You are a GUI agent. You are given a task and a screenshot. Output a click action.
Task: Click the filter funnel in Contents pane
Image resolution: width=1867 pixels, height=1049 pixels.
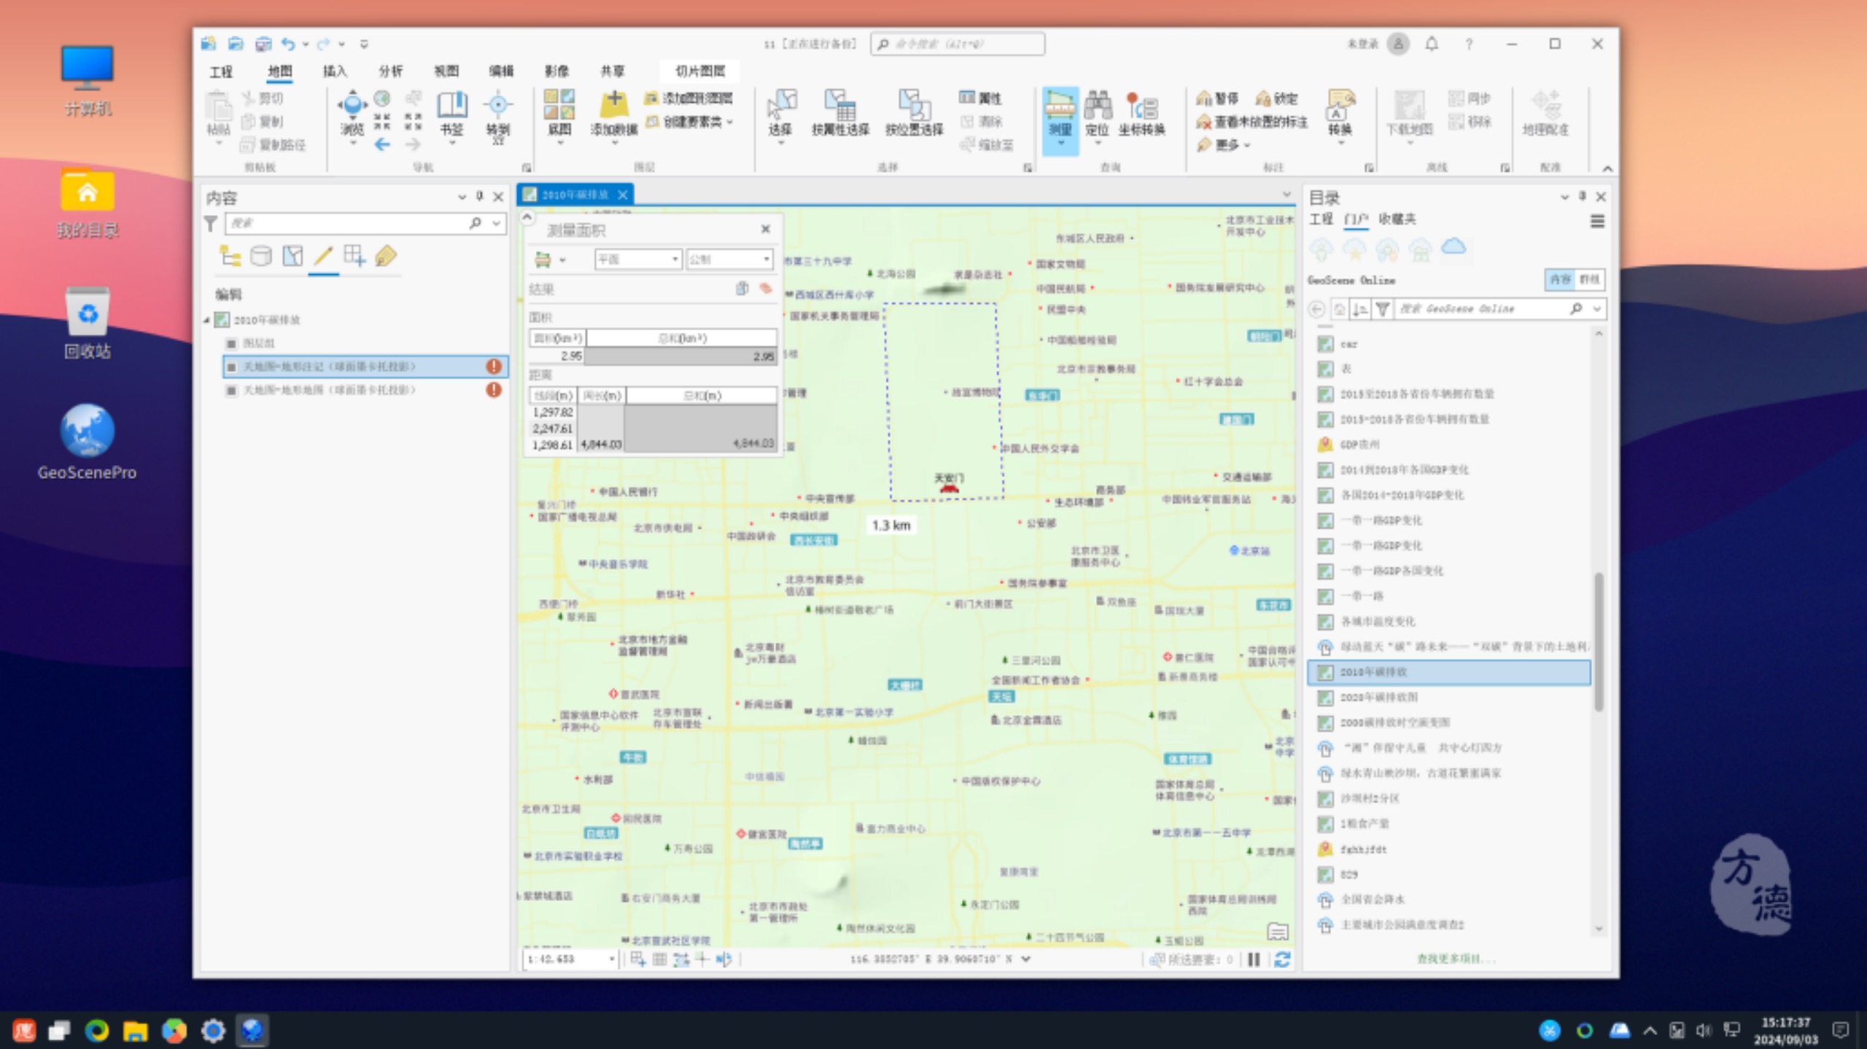point(211,224)
